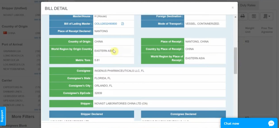279x128 pixels.
Task: Click the OOLU2632490800 bill of lading link
Action: [x=106, y=24]
